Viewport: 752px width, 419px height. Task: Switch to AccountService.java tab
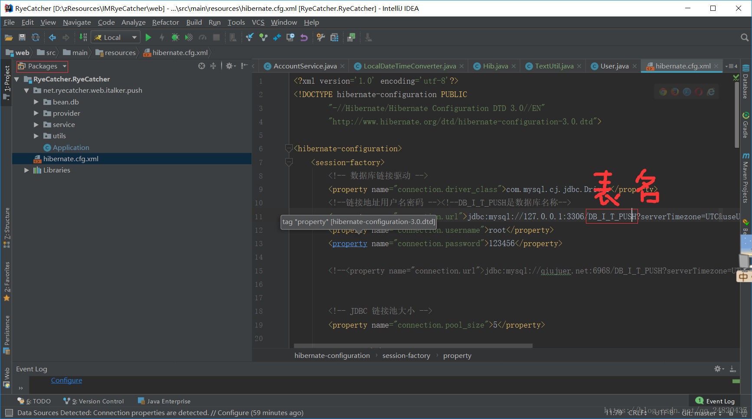304,66
